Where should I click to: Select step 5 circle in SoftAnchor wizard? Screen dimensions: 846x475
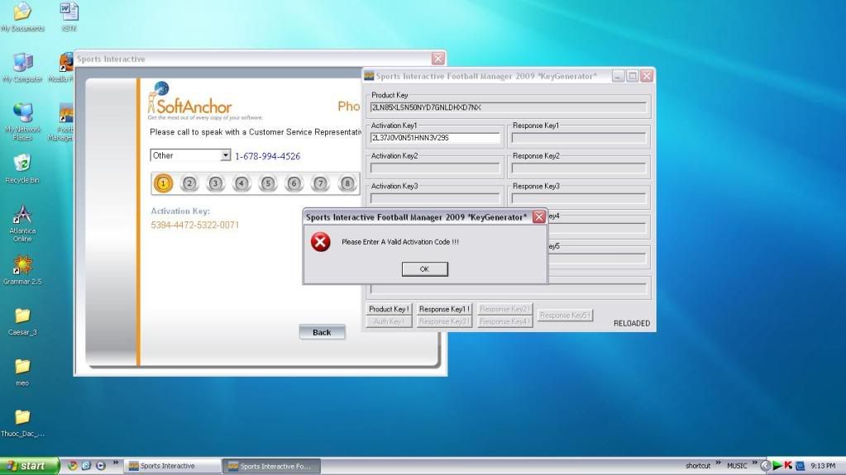[268, 183]
